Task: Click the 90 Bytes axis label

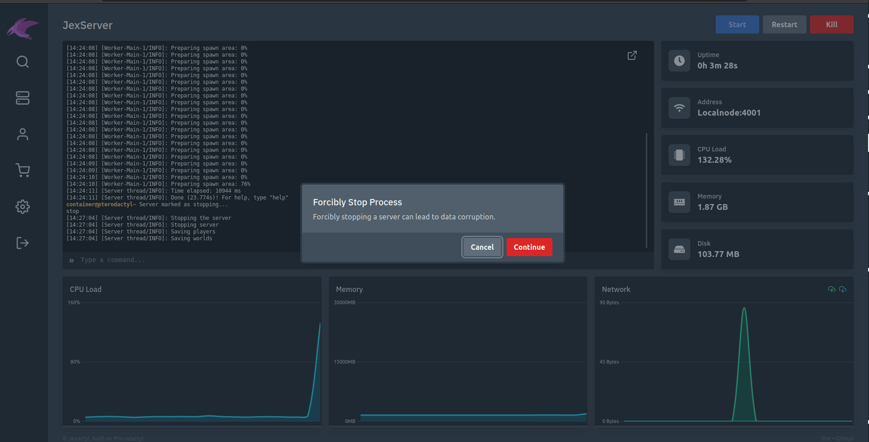Action: [x=609, y=302]
